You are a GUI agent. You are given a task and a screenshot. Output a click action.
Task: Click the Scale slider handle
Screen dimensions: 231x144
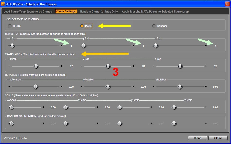pos(11,107)
